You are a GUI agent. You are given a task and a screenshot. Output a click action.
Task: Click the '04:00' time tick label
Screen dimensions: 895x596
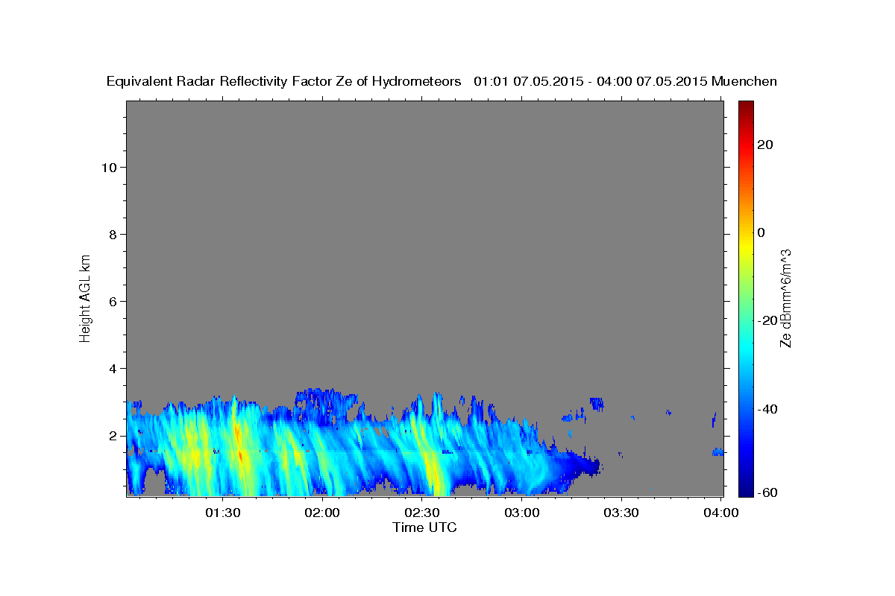pyautogui.click(x=721, y=513)
